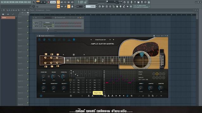Click the stamp tool icon in toolbar
The height and width of the screenshot is (113, 202).
(x=72, y=6)
